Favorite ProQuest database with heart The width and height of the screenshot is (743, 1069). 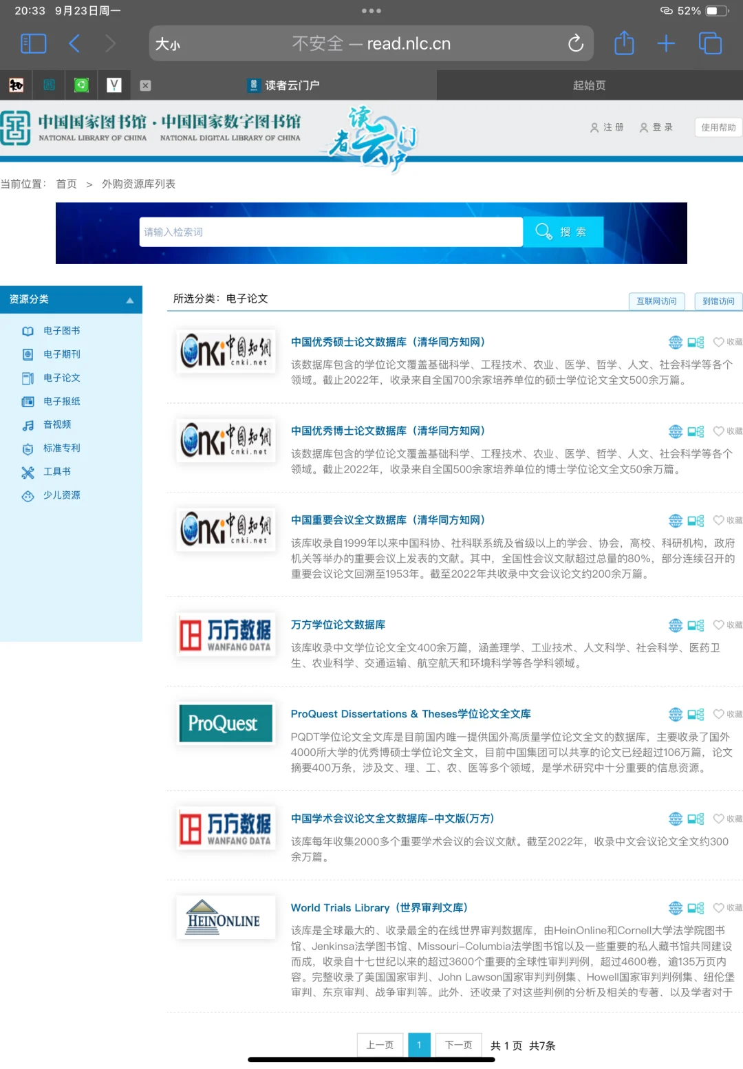pyautogui.click(x=728, y=714)
